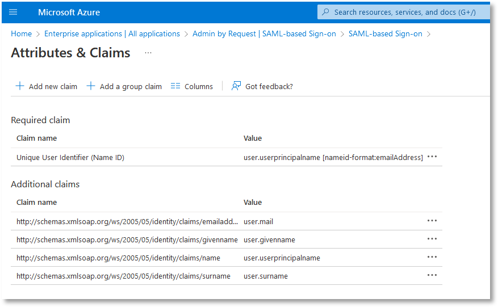
Task: Open the SAML-based Sign-on breadcrumb
Action: point(385,33)
